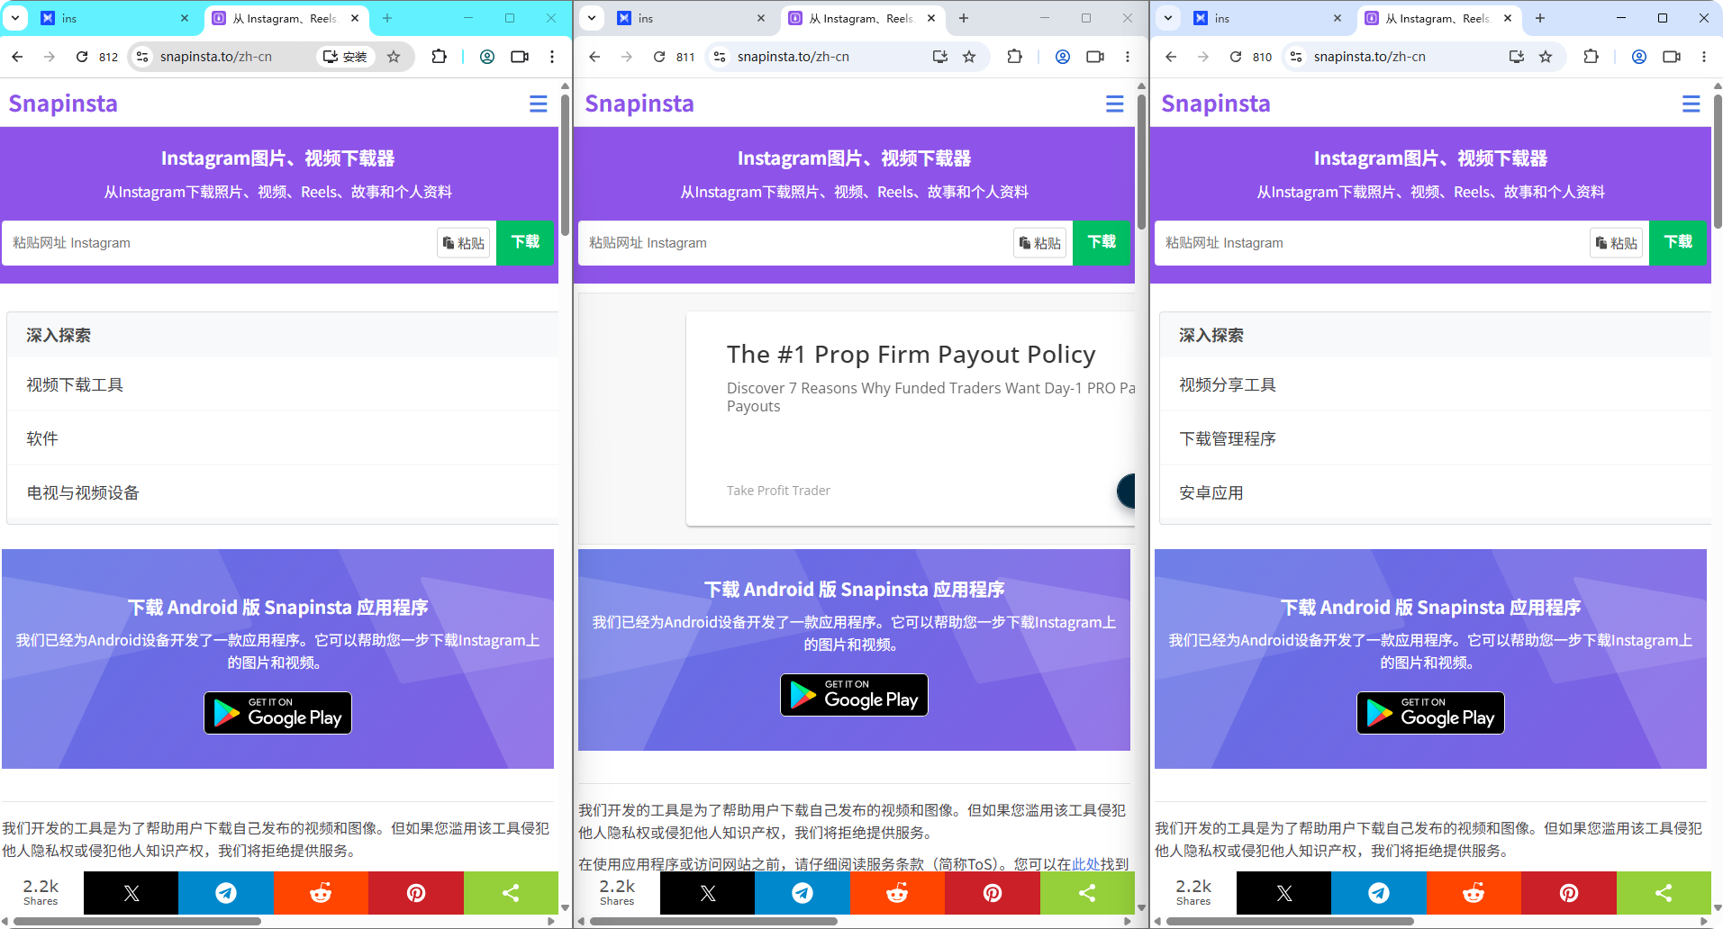
Task: Share on Pinterest in left window
Action: tap(416, 893)
